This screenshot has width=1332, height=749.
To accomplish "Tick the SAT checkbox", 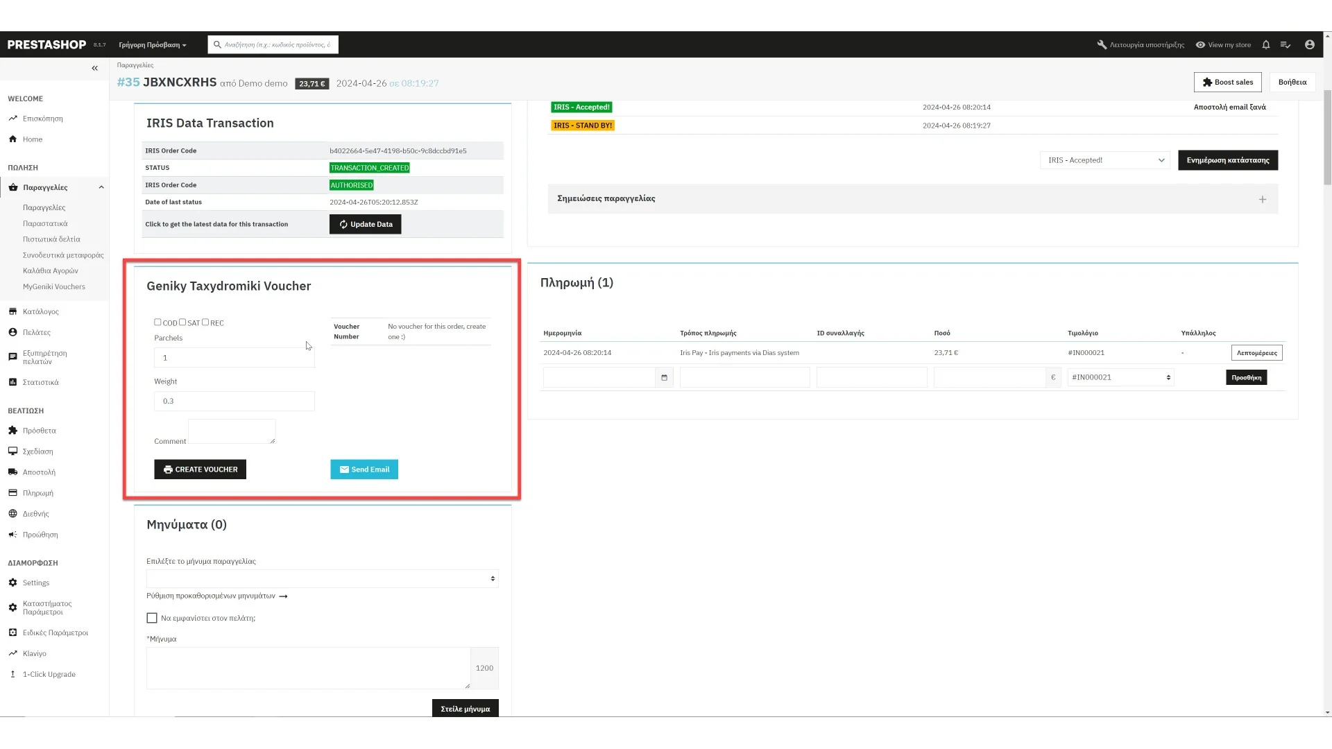I will pos(182,322).
